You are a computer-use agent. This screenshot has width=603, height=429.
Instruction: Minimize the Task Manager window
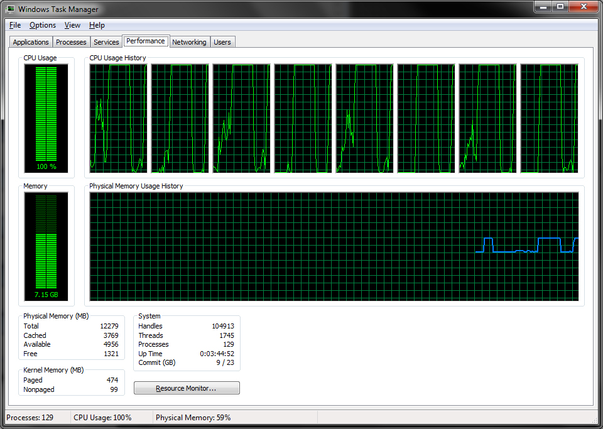(543, 6)
